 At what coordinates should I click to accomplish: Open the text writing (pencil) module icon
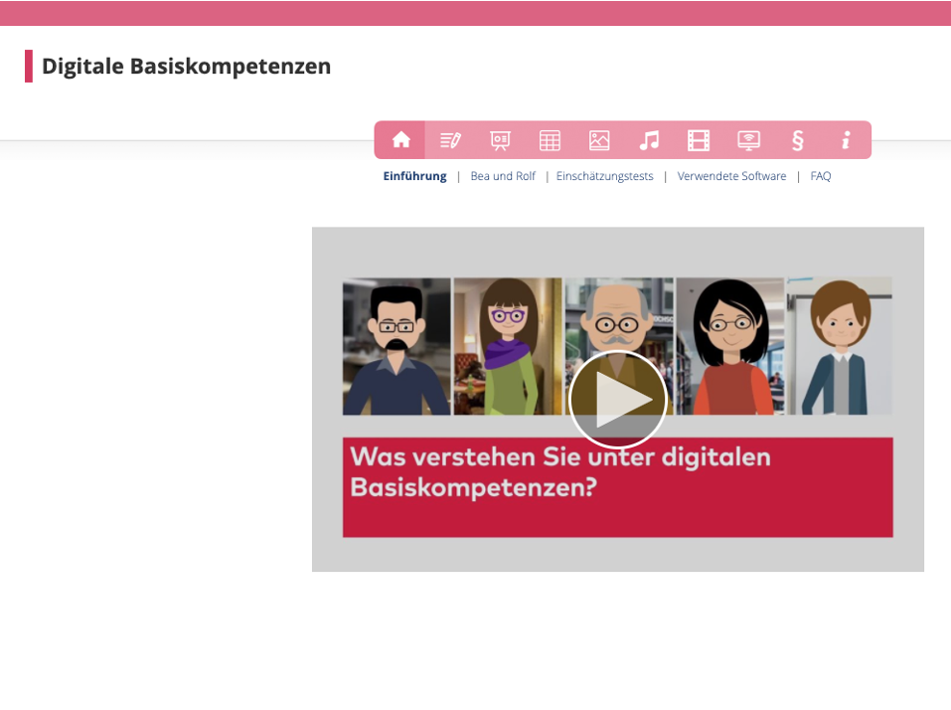[x=450, y=140]
